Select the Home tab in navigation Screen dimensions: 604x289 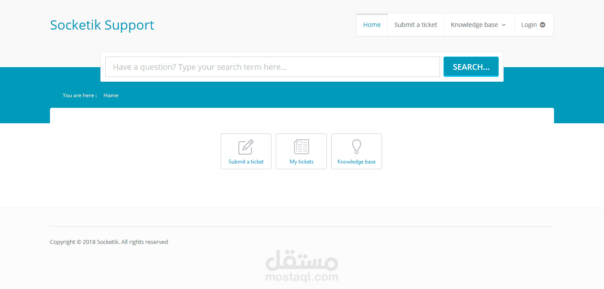click(x=372, y=25)
